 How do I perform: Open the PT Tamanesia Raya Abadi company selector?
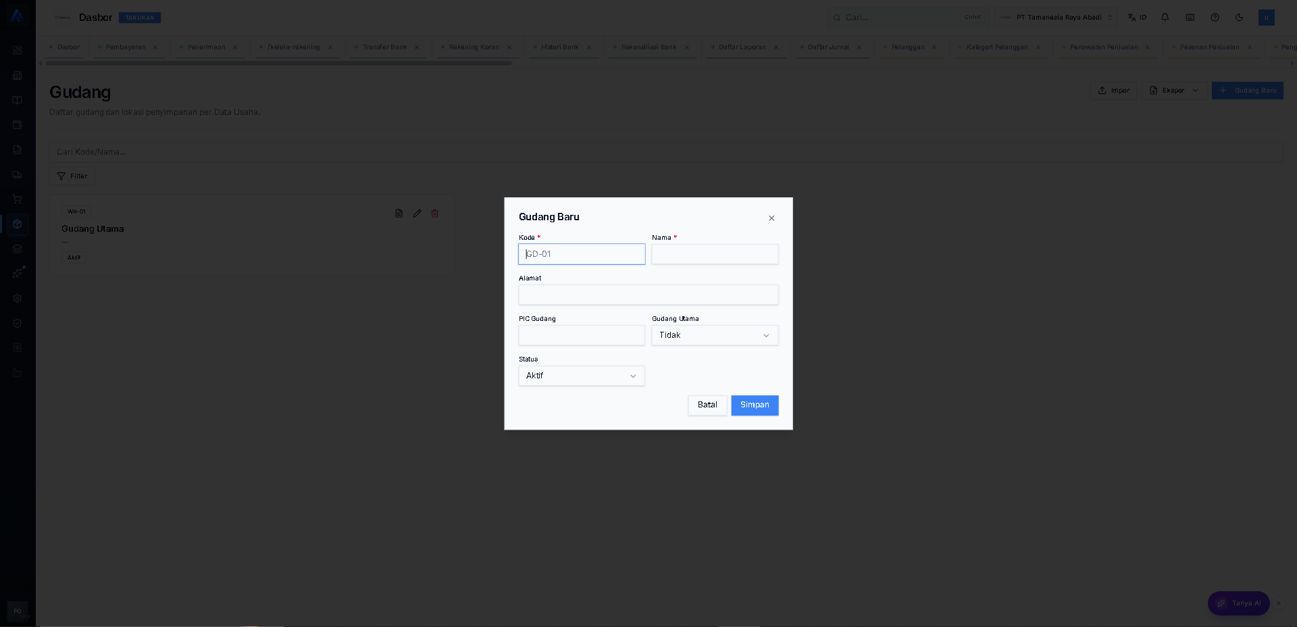pyautogui.click(x=1056, y=18)
